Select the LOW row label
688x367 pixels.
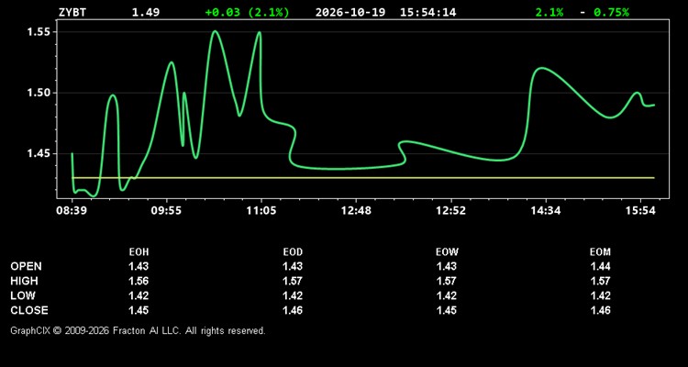point(23,295)
